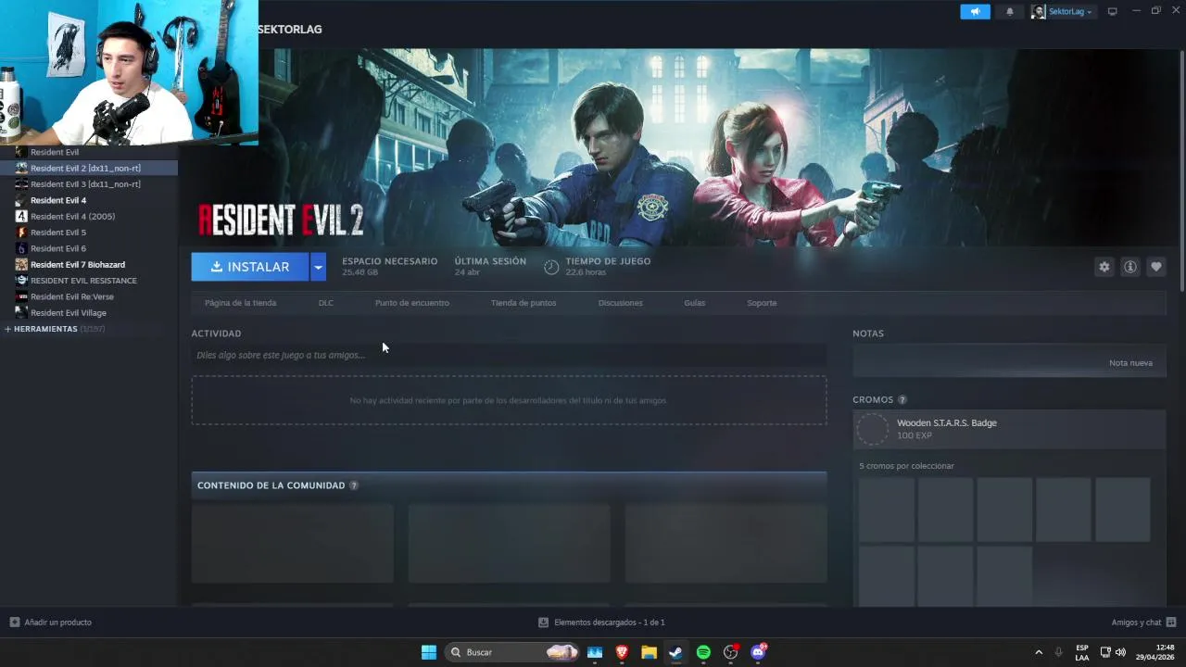Open the install options dropdown arrow
1186x667 pixels.
318,267
